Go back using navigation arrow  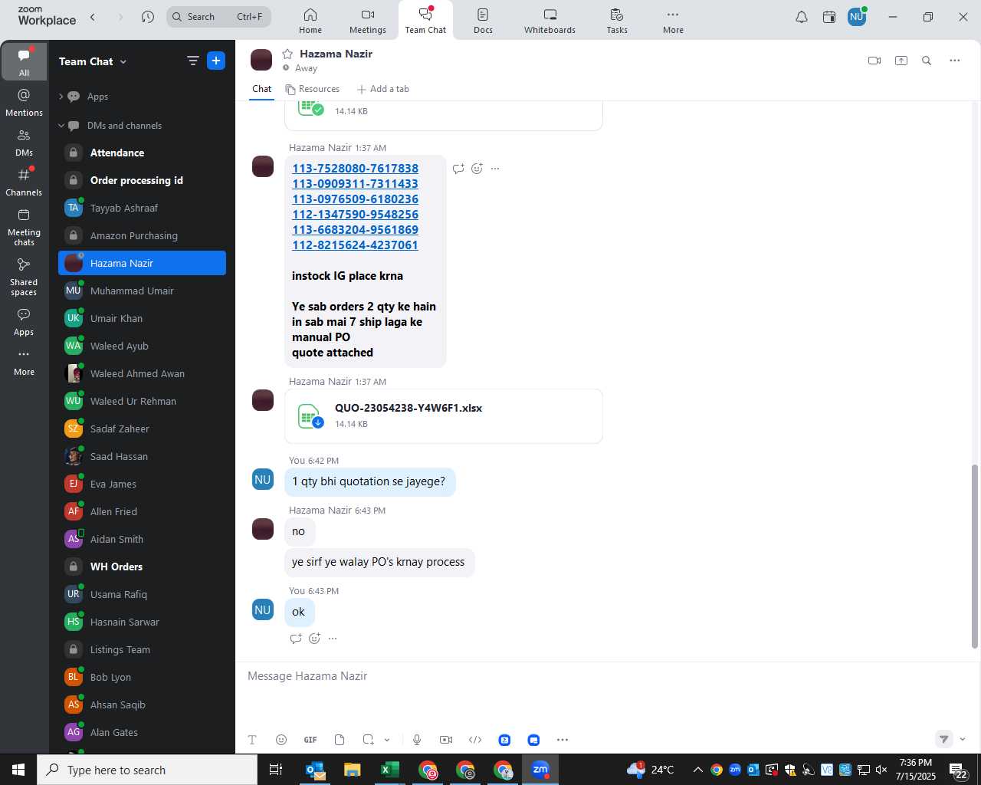[x=93, y=17]
